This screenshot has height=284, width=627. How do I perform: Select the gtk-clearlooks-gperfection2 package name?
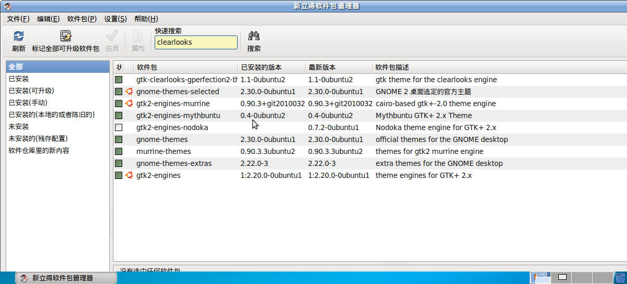[187, 80]
